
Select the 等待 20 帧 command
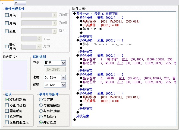(x=91, y=29)
